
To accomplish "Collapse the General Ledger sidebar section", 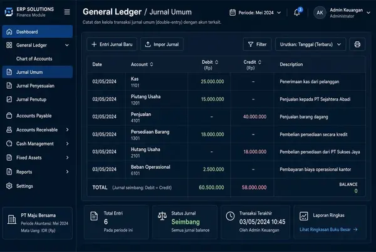I will click(x=67, y=45).
